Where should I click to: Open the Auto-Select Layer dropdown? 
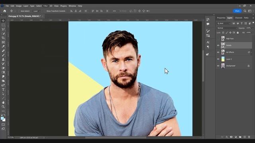pos(37,11)
